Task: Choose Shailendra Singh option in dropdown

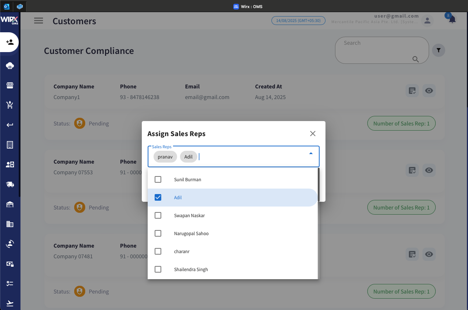Action: [191, 269]
